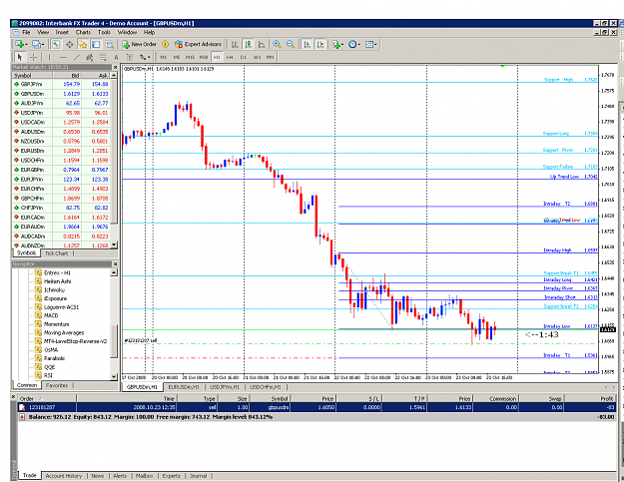
Task: Open the Data Window crosshair icon
Action: pos(69,44)
